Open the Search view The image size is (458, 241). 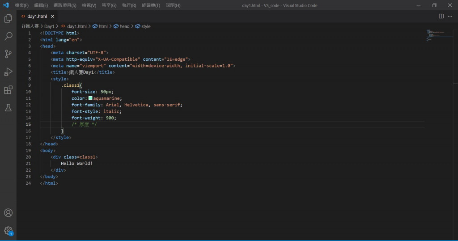tap(8, 36)
